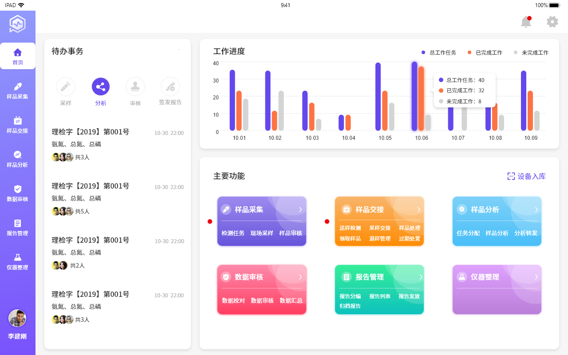The image size is (568, 355).
Task: Open 报告管理 in the sidebar
Action: pos(18,227)
